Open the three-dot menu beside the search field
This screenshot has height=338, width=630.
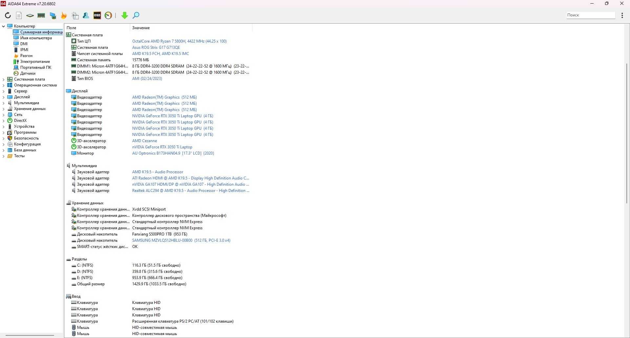click(622, 15)
